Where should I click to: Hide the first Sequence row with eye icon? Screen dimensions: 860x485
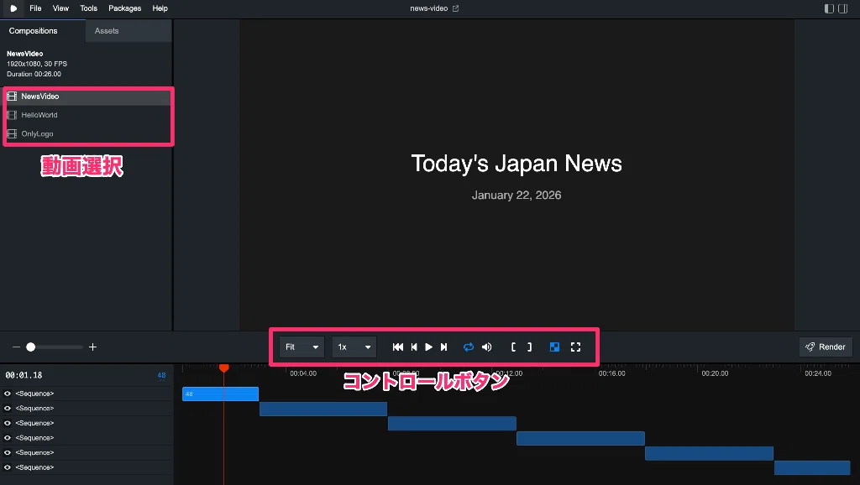click(7, 394)
